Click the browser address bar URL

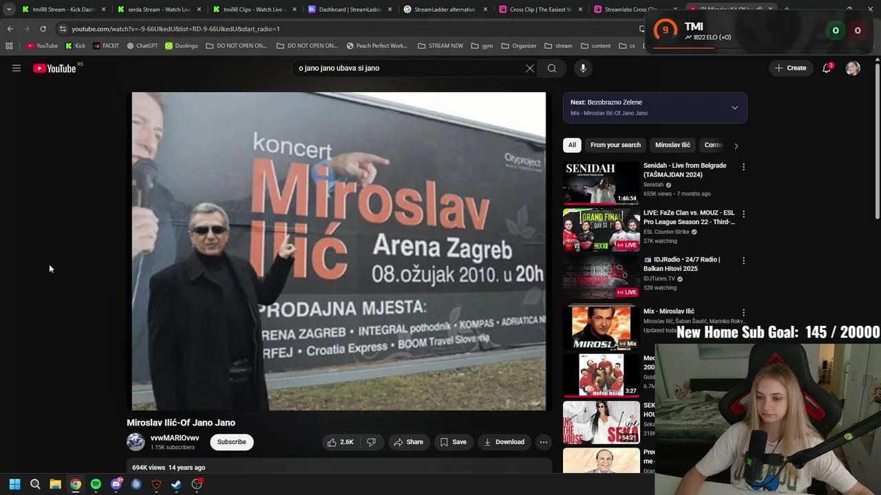click(x=176, y=29)
